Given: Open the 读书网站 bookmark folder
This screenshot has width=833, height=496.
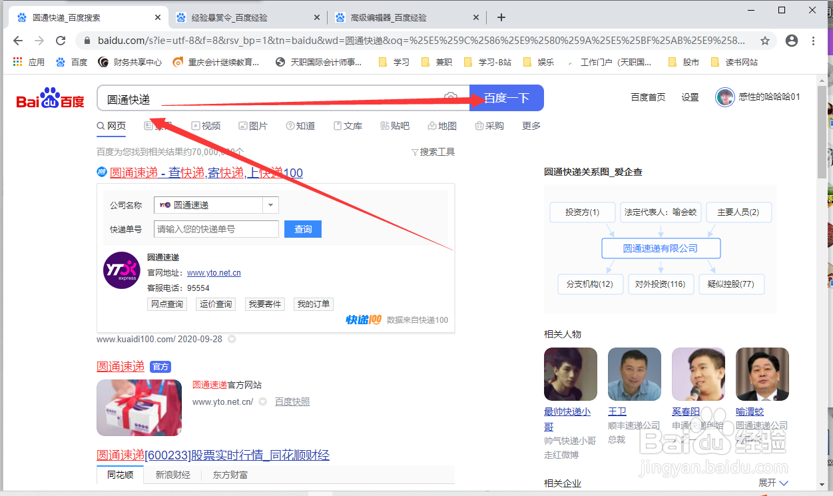Looking at the screenshot, I should [734, 62].
